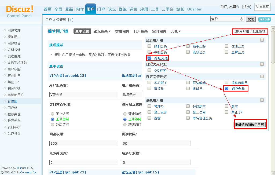Click VIP会员 用户组头衔 input field
This screenshot has width=275, height=175.
point(84,94)
